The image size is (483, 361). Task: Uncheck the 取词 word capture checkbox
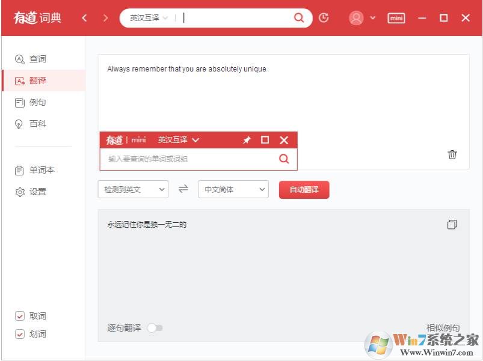(x=20, y=315)
